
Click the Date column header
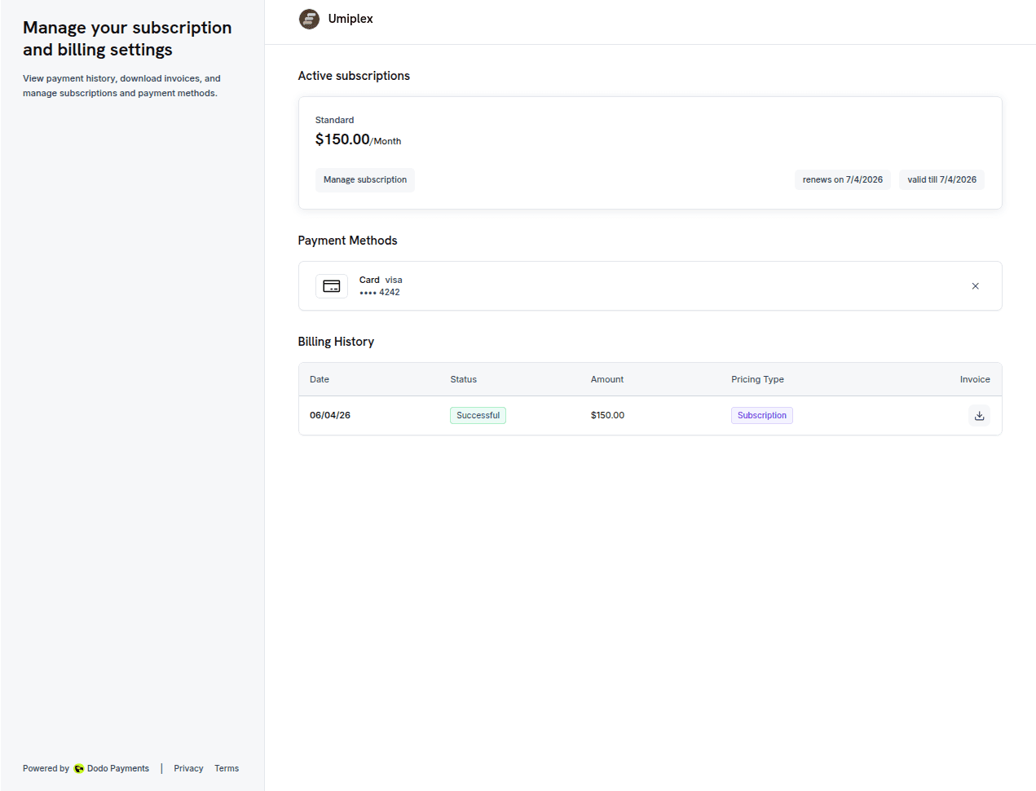point(320,379)
